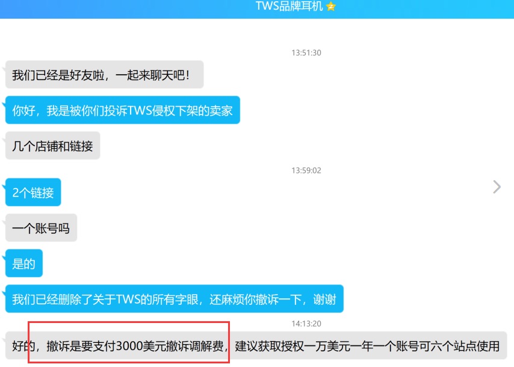Click the star icon beside TWS品牌耳机 title
Image resolution: width=514 pixels, height=367 pixels.
point(331,7)
